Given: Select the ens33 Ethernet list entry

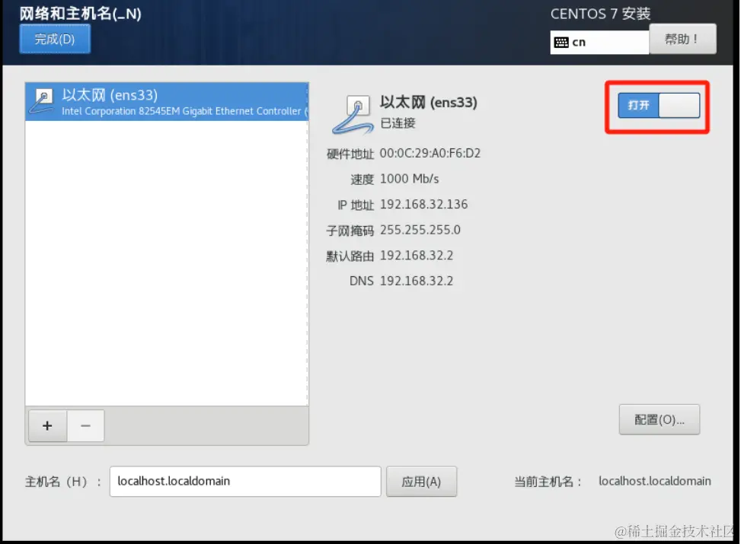Looking at the screenshot, I should (167, 102).
